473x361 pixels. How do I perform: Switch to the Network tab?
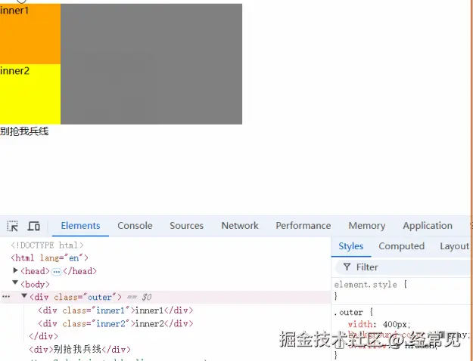tap(240, 226)
